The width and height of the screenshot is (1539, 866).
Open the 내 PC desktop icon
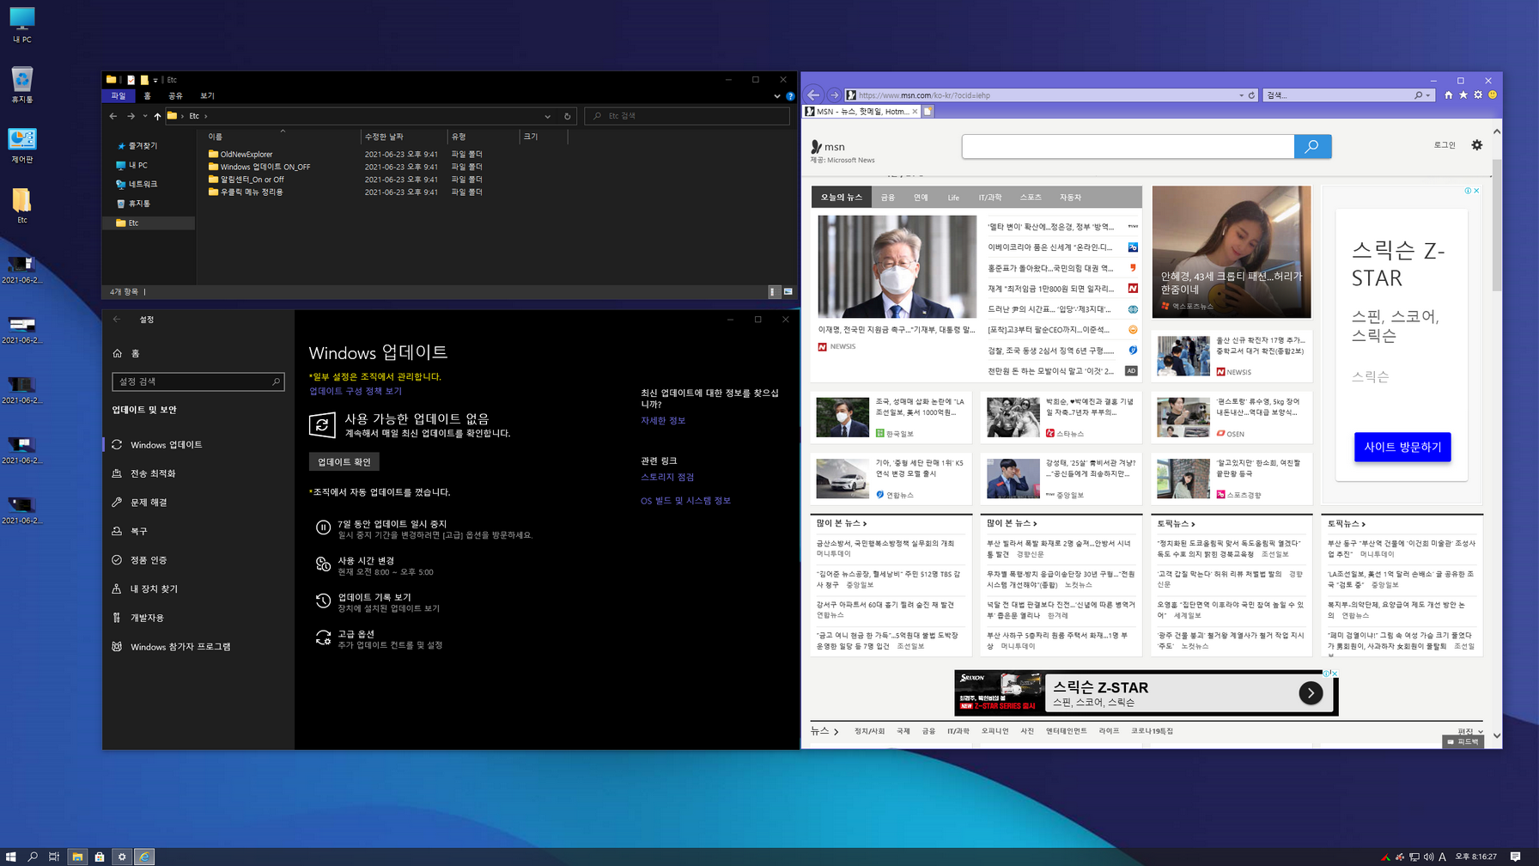coord(22,25)
